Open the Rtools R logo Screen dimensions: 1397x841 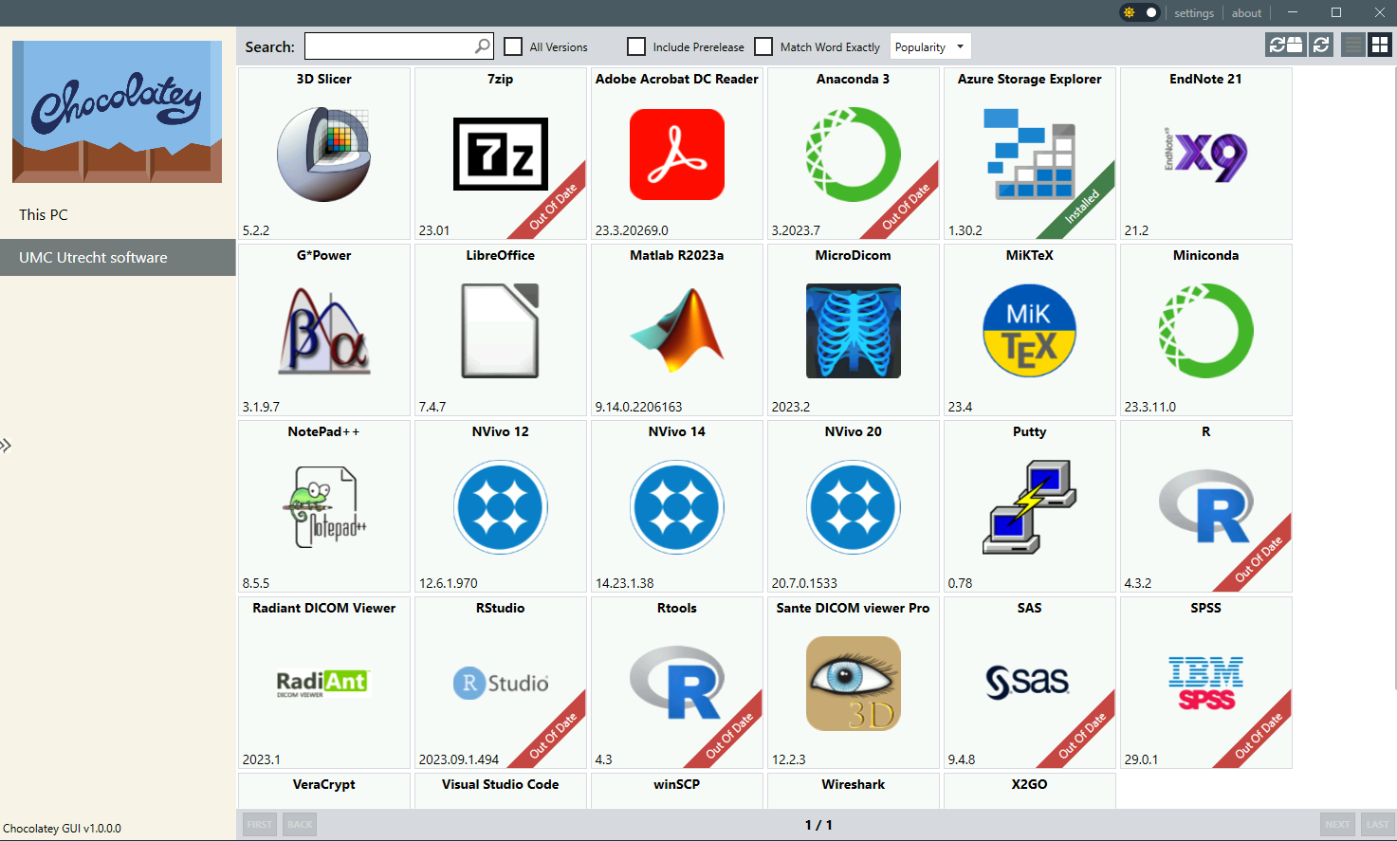coord(677,684)
